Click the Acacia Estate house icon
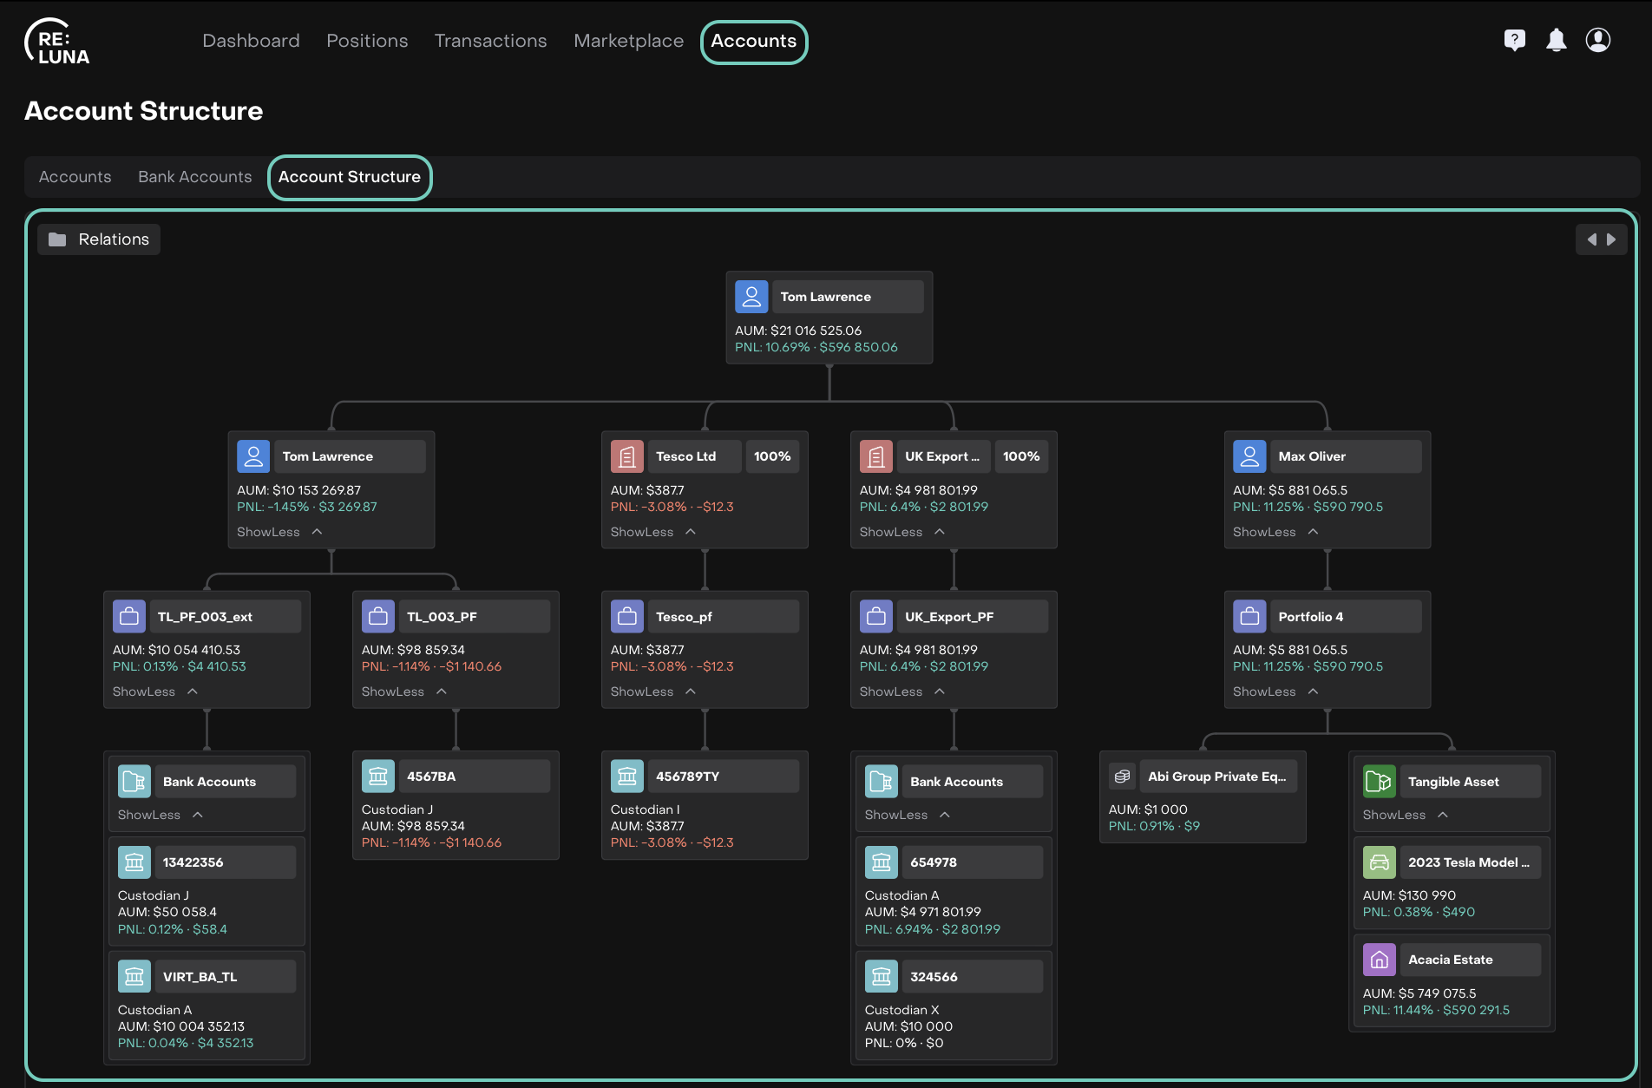 (1379, 960)
